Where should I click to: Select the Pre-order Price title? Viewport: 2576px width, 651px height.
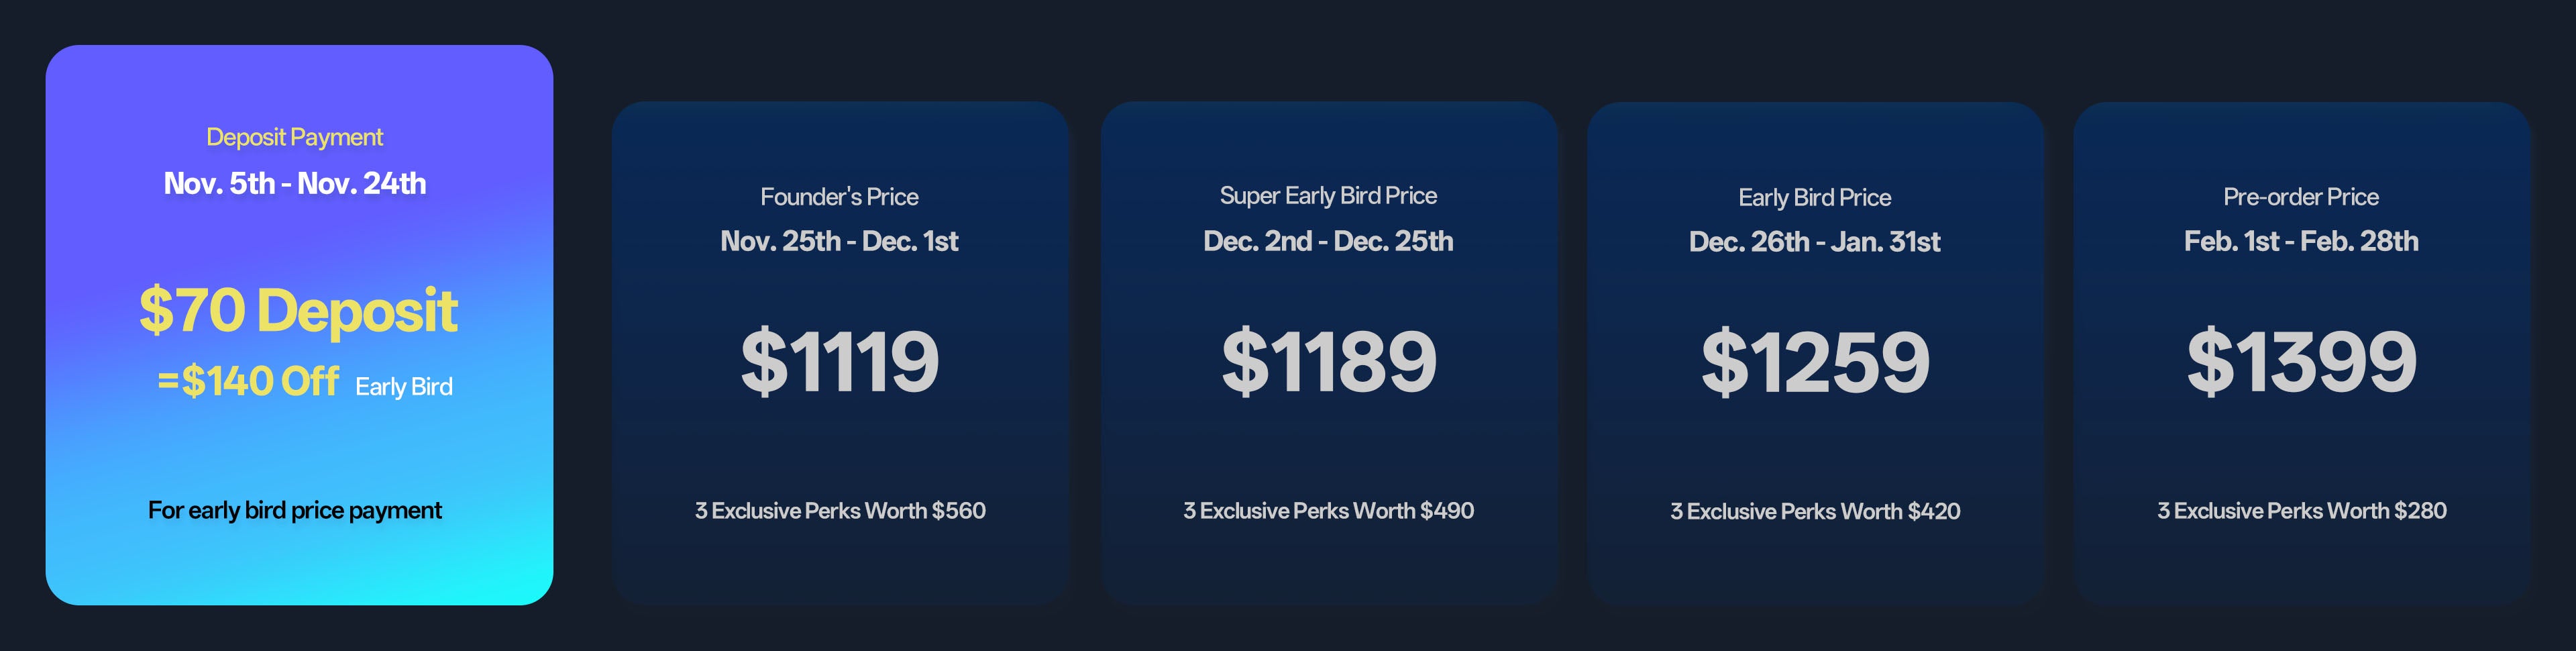coord(2301,197)
